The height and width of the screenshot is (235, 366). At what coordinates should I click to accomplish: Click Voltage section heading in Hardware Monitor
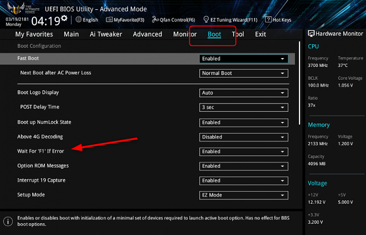coord(317,183)
